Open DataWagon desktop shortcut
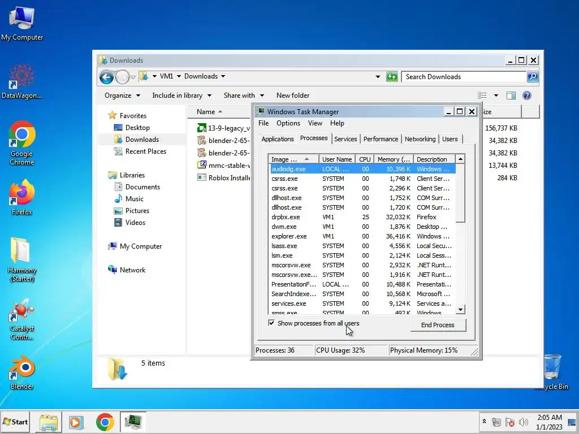The image size is (579, 434). pos(21,81)
